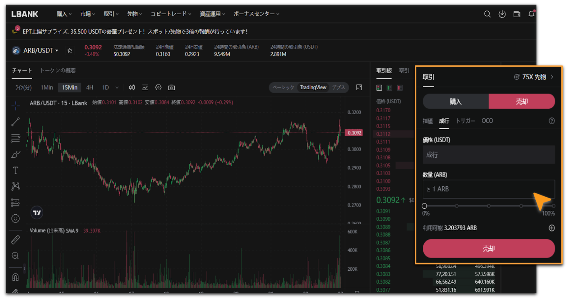Add ARB/USDT to favorites with star icon

[x=70, y=51]
